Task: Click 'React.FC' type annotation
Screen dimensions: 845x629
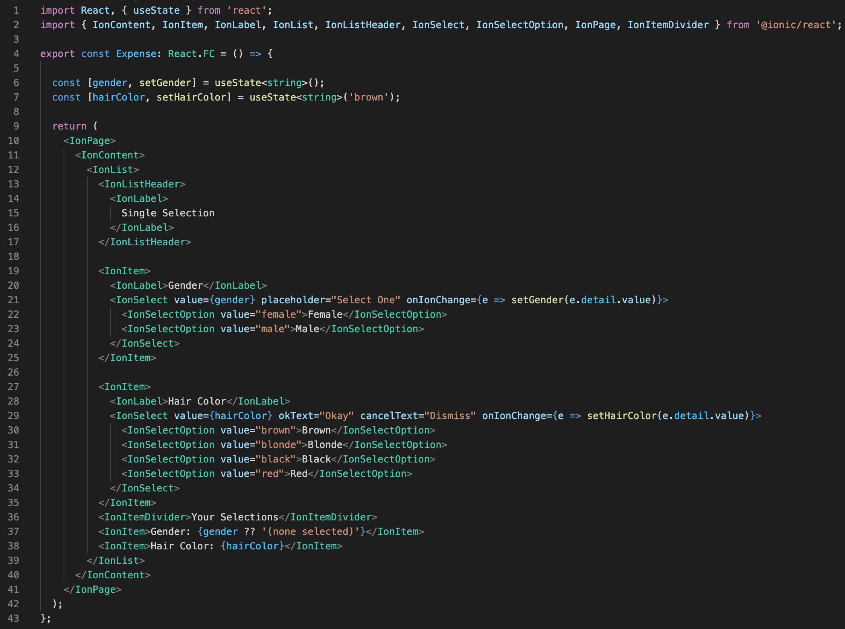Action: (x=191, y=54)
